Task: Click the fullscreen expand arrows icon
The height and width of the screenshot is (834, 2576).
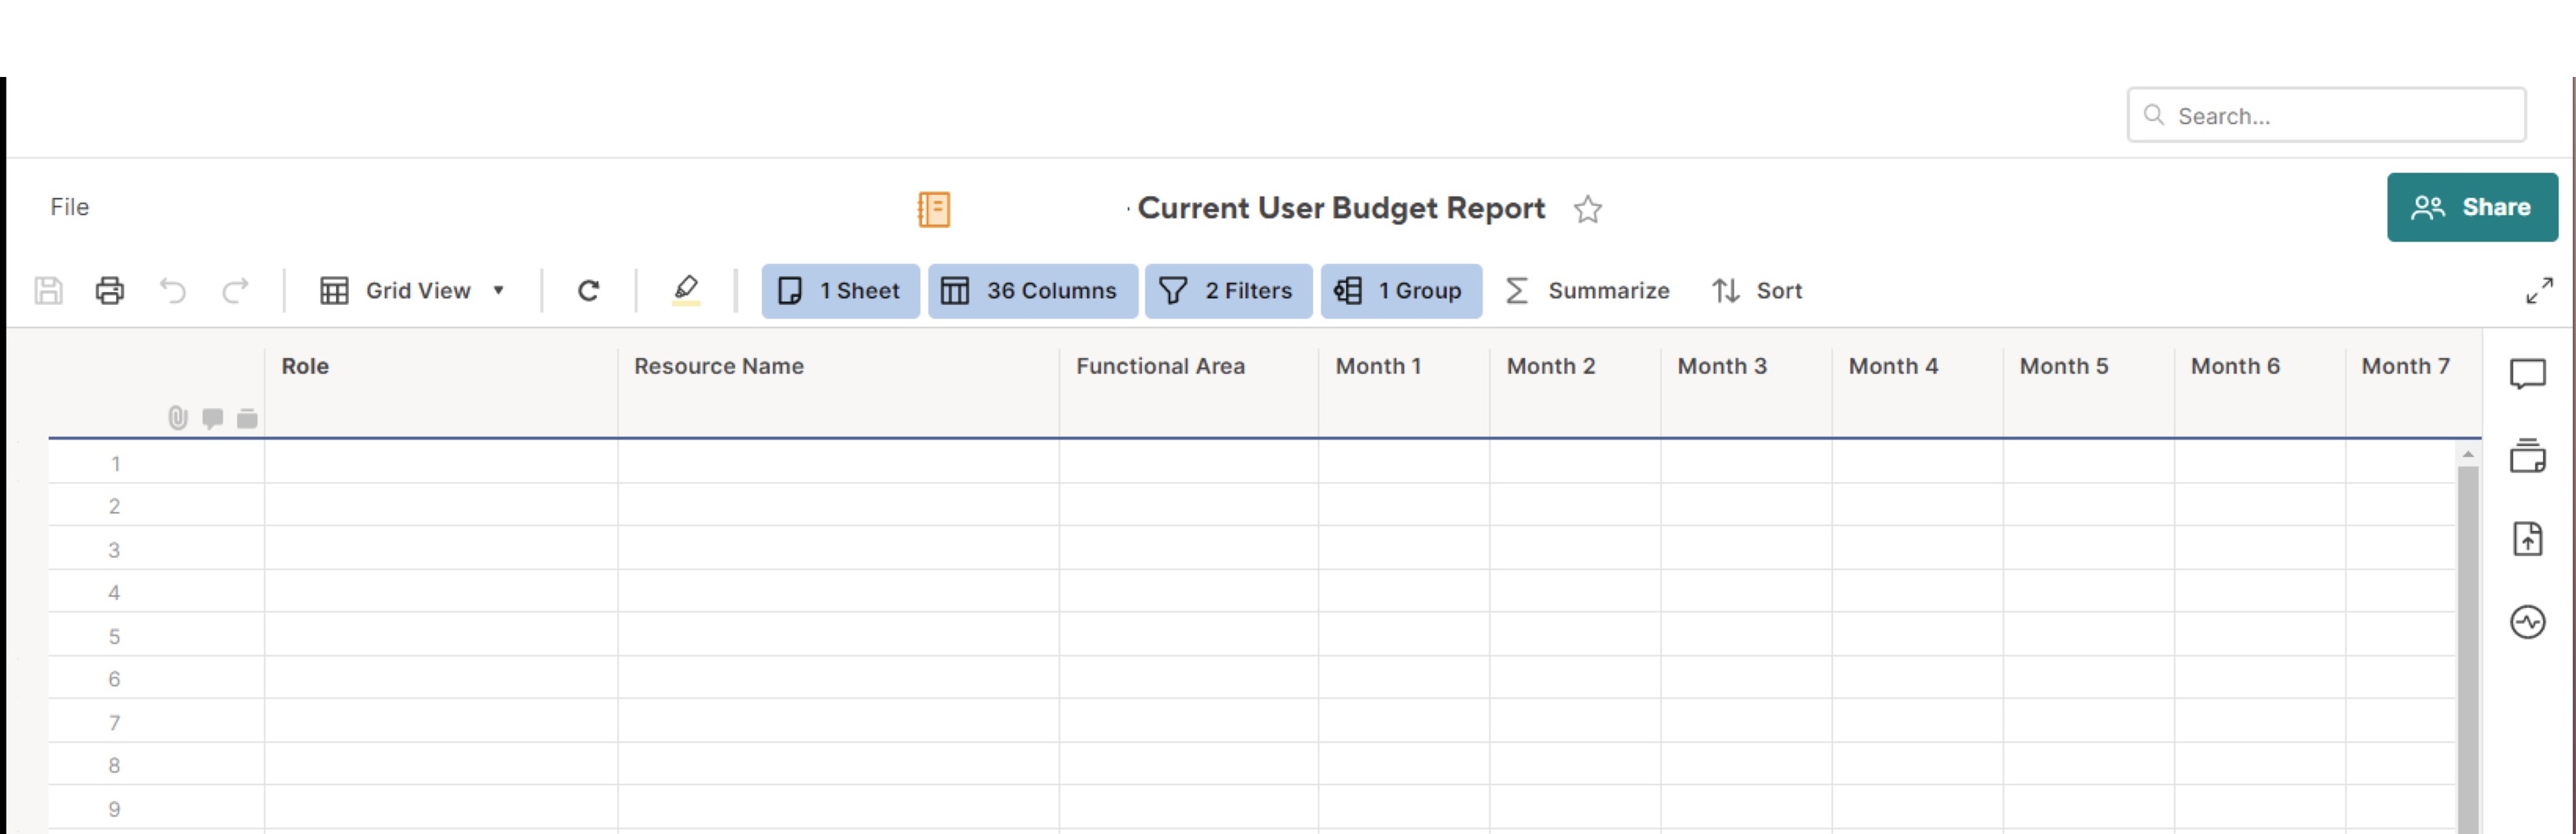Action: pyautogui.click(x=2539, y=291)
